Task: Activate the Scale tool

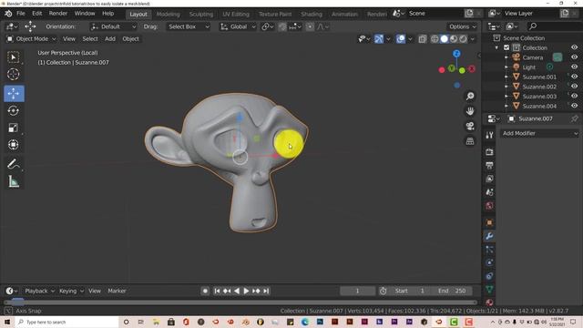Action: pos(14,128)
